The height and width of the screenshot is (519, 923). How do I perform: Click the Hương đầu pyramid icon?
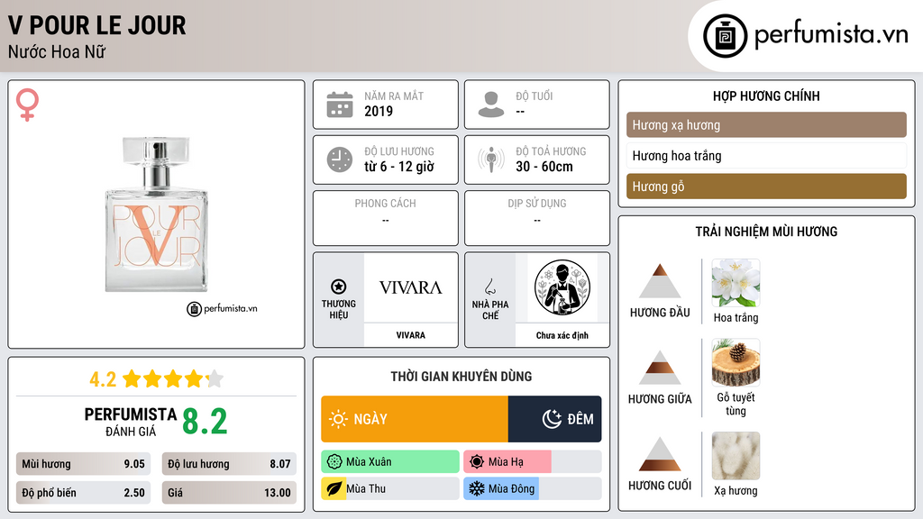pos(660,281)
